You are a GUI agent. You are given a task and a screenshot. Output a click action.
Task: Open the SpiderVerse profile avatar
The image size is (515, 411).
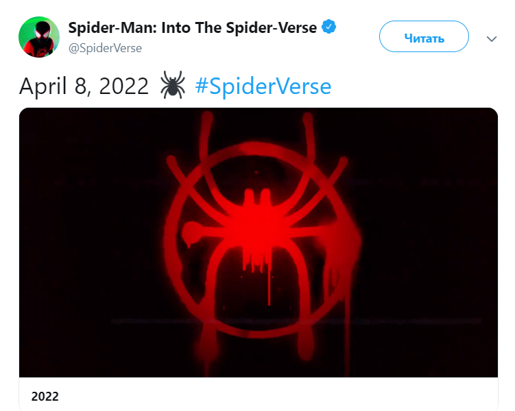(39, 37)
